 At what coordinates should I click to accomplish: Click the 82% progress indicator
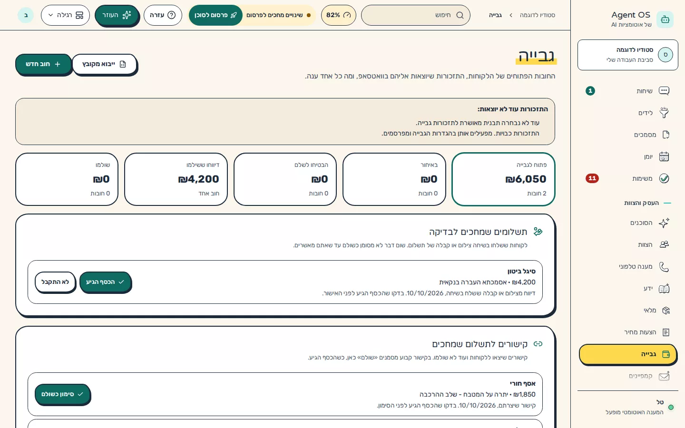[x=338, y=15]
